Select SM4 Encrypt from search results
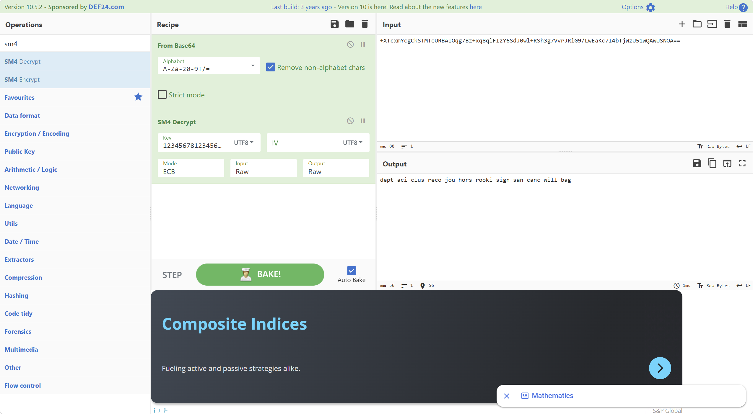 tap(75, 79)
